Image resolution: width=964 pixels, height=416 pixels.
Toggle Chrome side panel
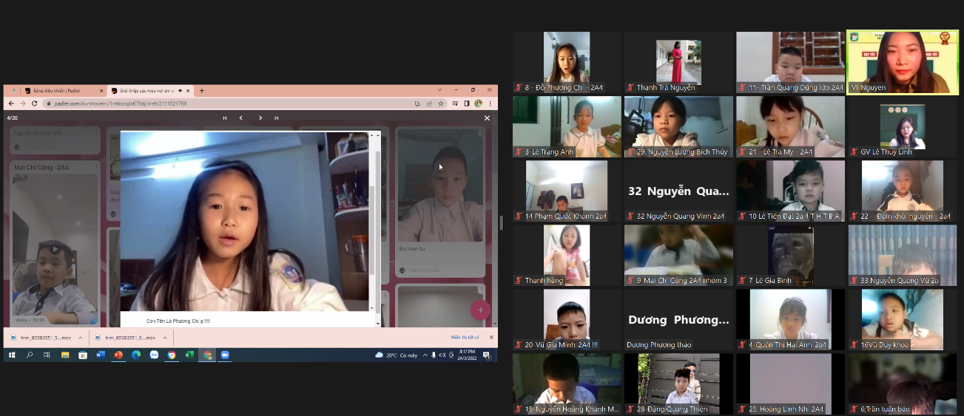[466, 103]
